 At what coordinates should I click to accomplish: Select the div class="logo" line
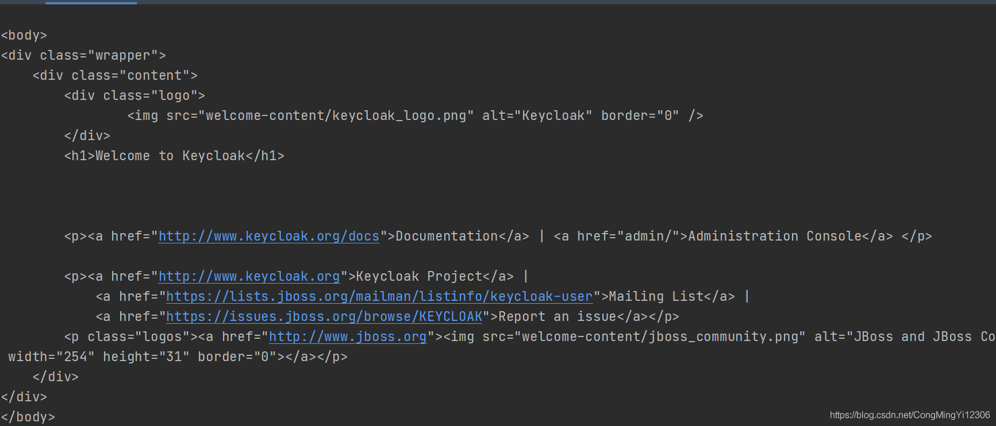coord(134,95)
